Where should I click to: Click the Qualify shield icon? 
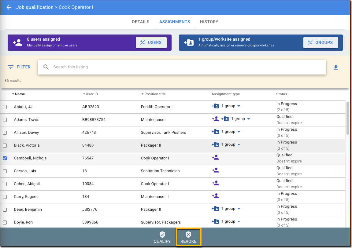click(162, 235)
